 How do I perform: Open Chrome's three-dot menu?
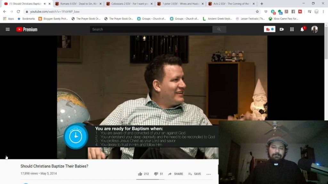pyautogui.click(x=324, y=11)
